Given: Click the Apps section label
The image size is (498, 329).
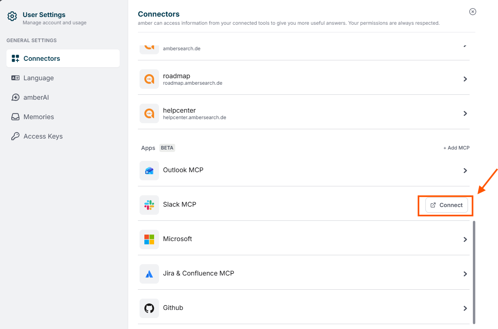Looking at the screenshot, I should [148, 148].
